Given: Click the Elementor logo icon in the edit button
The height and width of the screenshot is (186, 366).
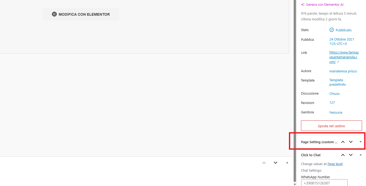Looking at the screenshot, I should point(54,14).
